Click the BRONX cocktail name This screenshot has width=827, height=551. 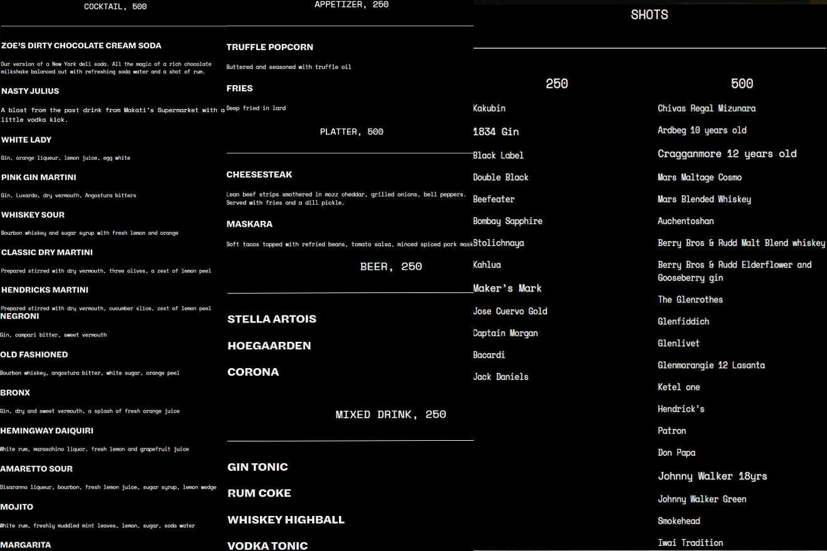15,393
